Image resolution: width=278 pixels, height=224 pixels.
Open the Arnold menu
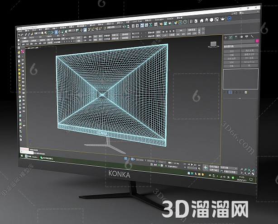[170, 19]
